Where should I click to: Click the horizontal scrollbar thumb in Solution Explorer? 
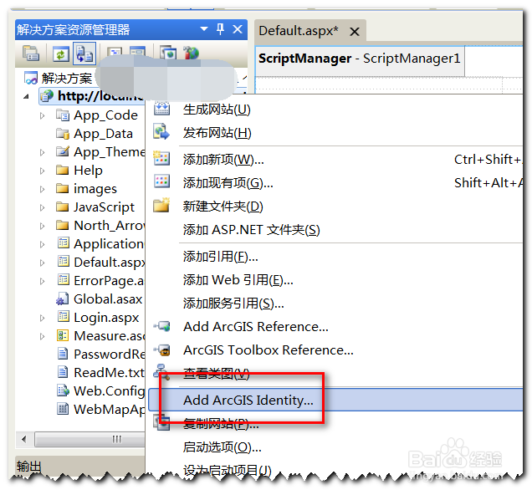(90, 440)
